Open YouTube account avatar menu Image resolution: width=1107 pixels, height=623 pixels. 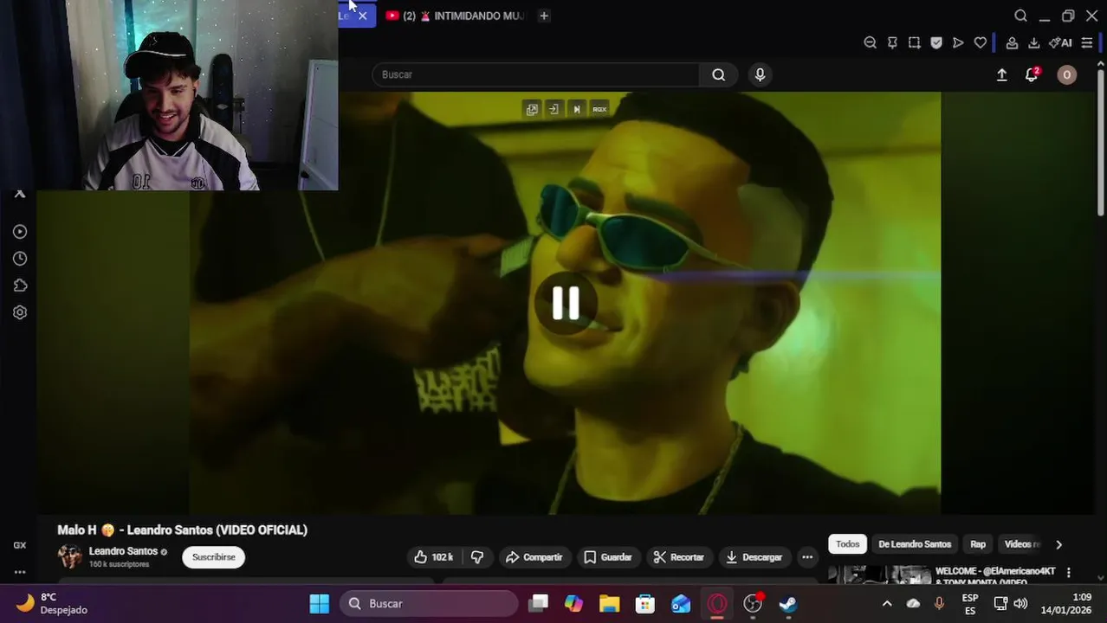coord(1066,74)
